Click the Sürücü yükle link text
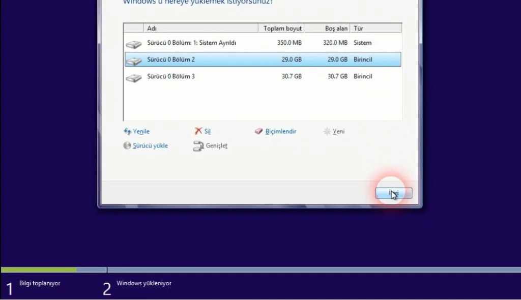 [x=150, y=146]
